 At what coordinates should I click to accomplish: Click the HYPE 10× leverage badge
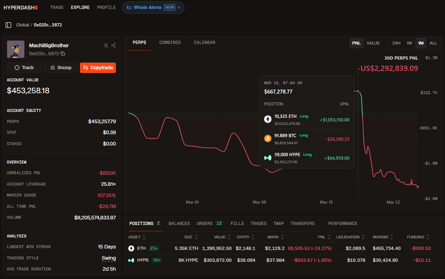tap(157, 260)
